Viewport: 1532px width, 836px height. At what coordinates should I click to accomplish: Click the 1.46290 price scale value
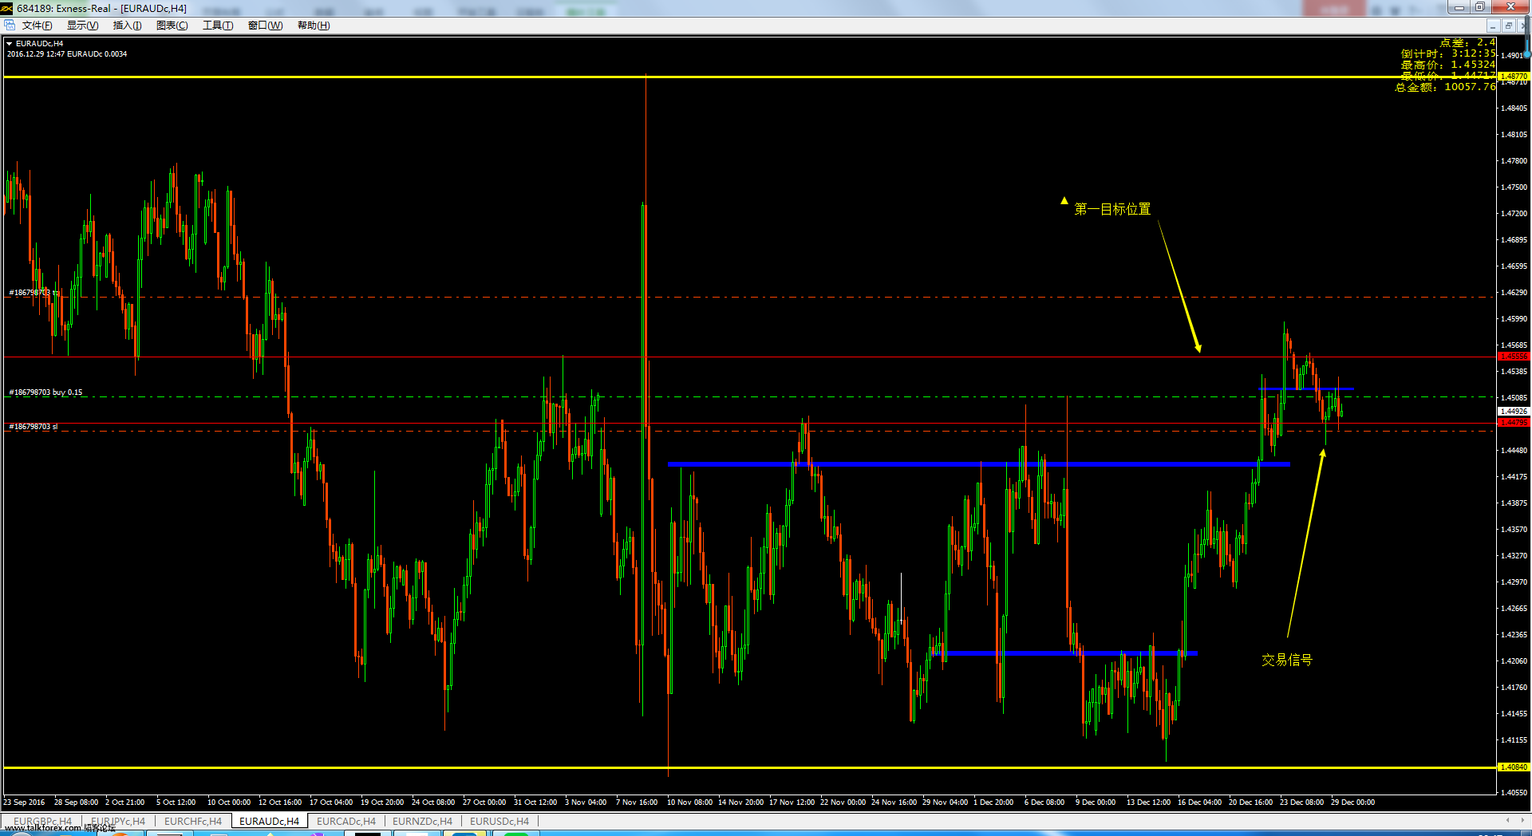[x=1514, y=293]
